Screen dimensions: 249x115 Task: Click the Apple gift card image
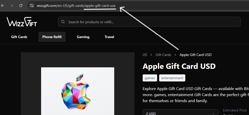78,91
